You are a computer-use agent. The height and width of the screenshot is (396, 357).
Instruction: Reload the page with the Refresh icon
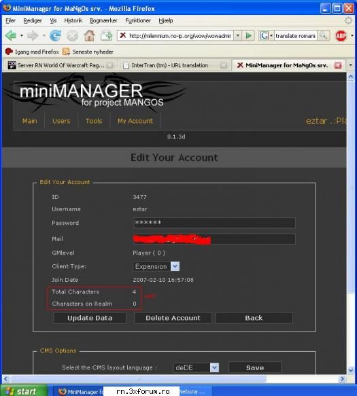55,35
